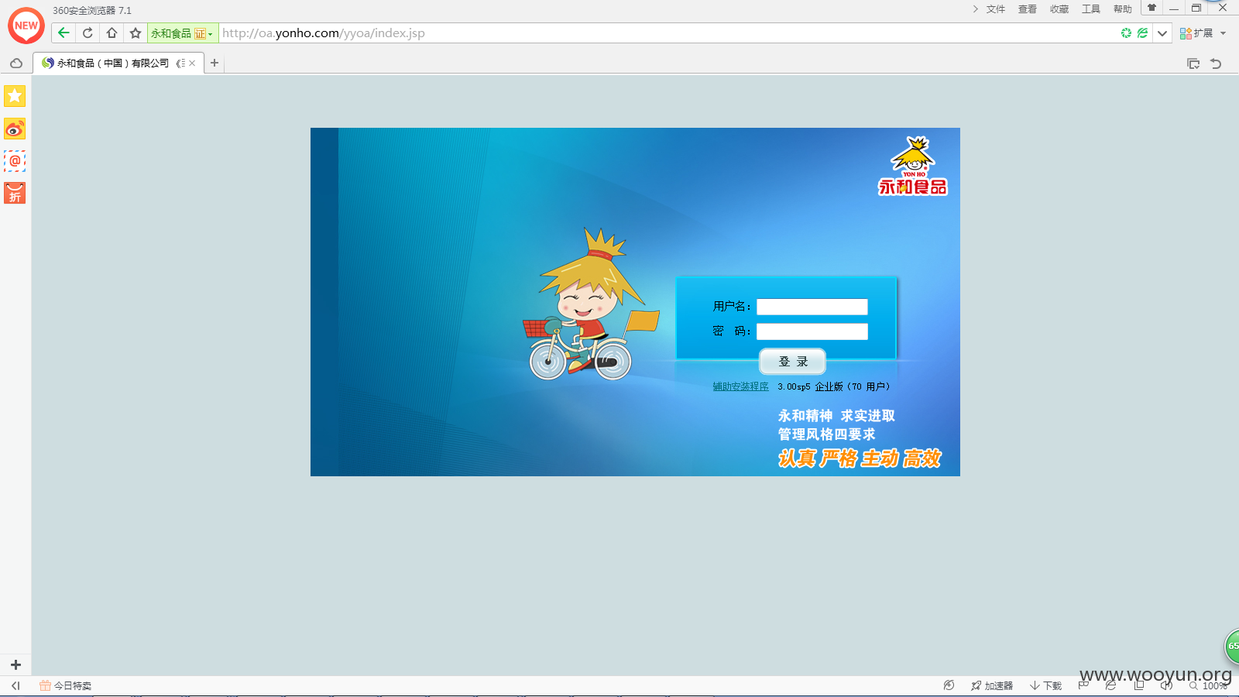Focus the 密码 password field
The width and height of the screenshot is (1239, 697).
click(812, 331)
